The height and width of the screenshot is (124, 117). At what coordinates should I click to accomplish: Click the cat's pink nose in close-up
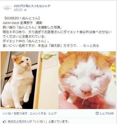(85, 88)
